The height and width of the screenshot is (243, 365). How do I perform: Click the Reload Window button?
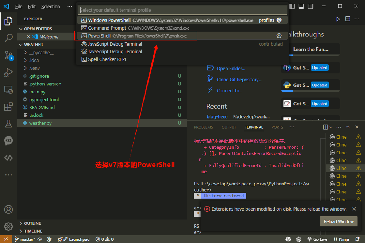pyautogui.click(x=338, y=221)
